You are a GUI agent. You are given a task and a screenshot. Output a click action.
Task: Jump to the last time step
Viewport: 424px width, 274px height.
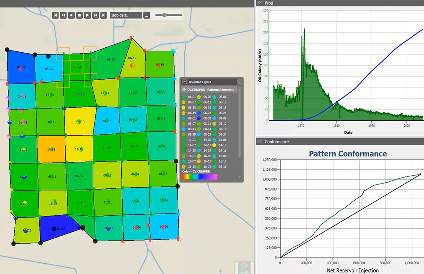tap(104, 15)
